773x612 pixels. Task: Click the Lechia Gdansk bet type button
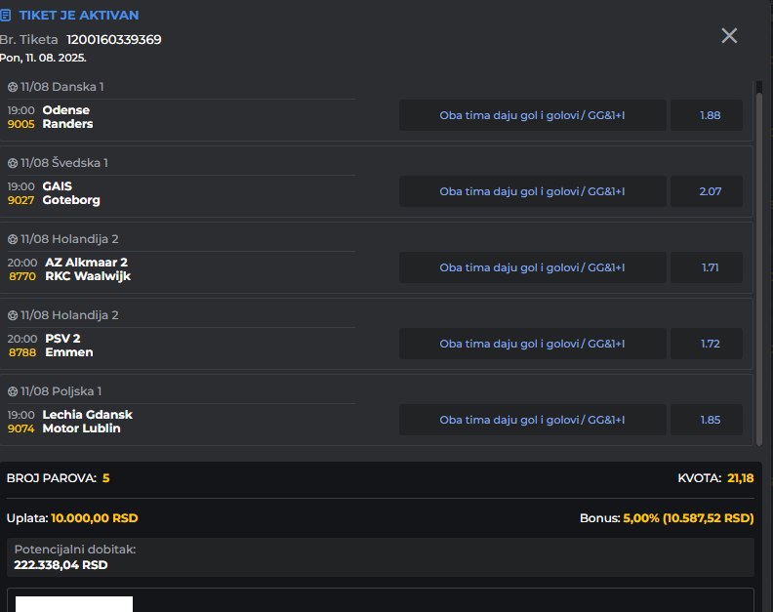532,420
